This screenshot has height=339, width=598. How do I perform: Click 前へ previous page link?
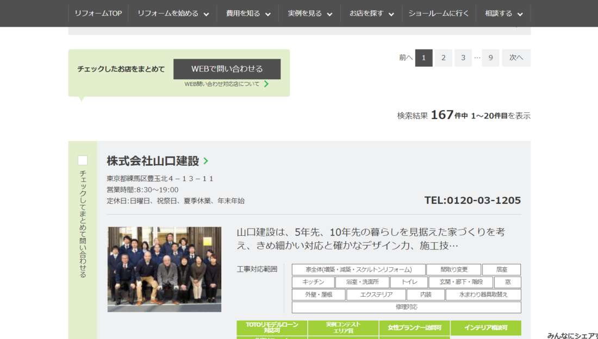pyautogui.click(x=406, y=58)
